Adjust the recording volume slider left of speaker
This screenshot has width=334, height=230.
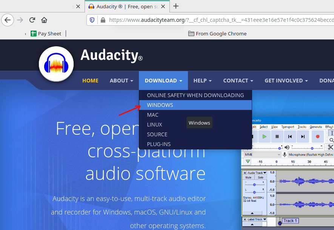279,148
